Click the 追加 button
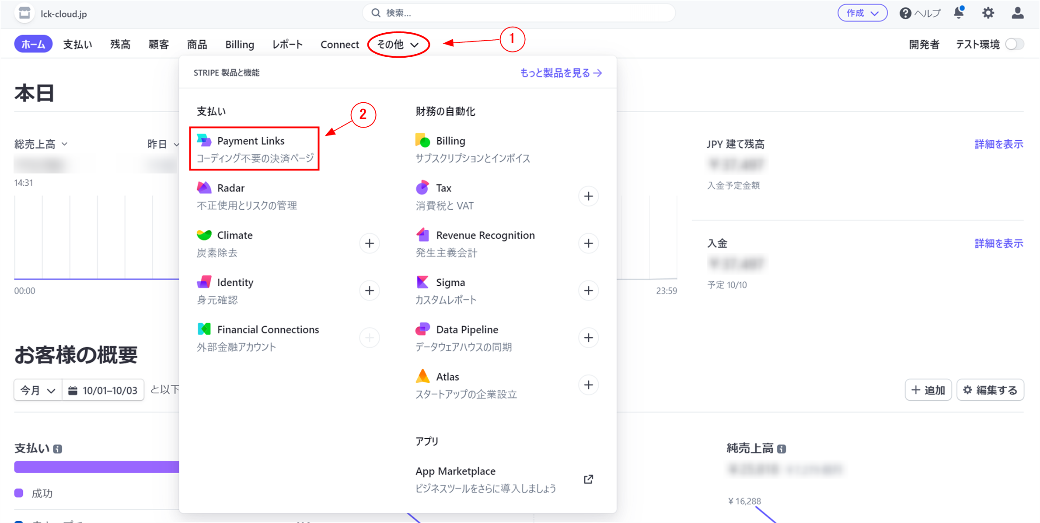The image size is (1040, 523). [x=928, y=390]
